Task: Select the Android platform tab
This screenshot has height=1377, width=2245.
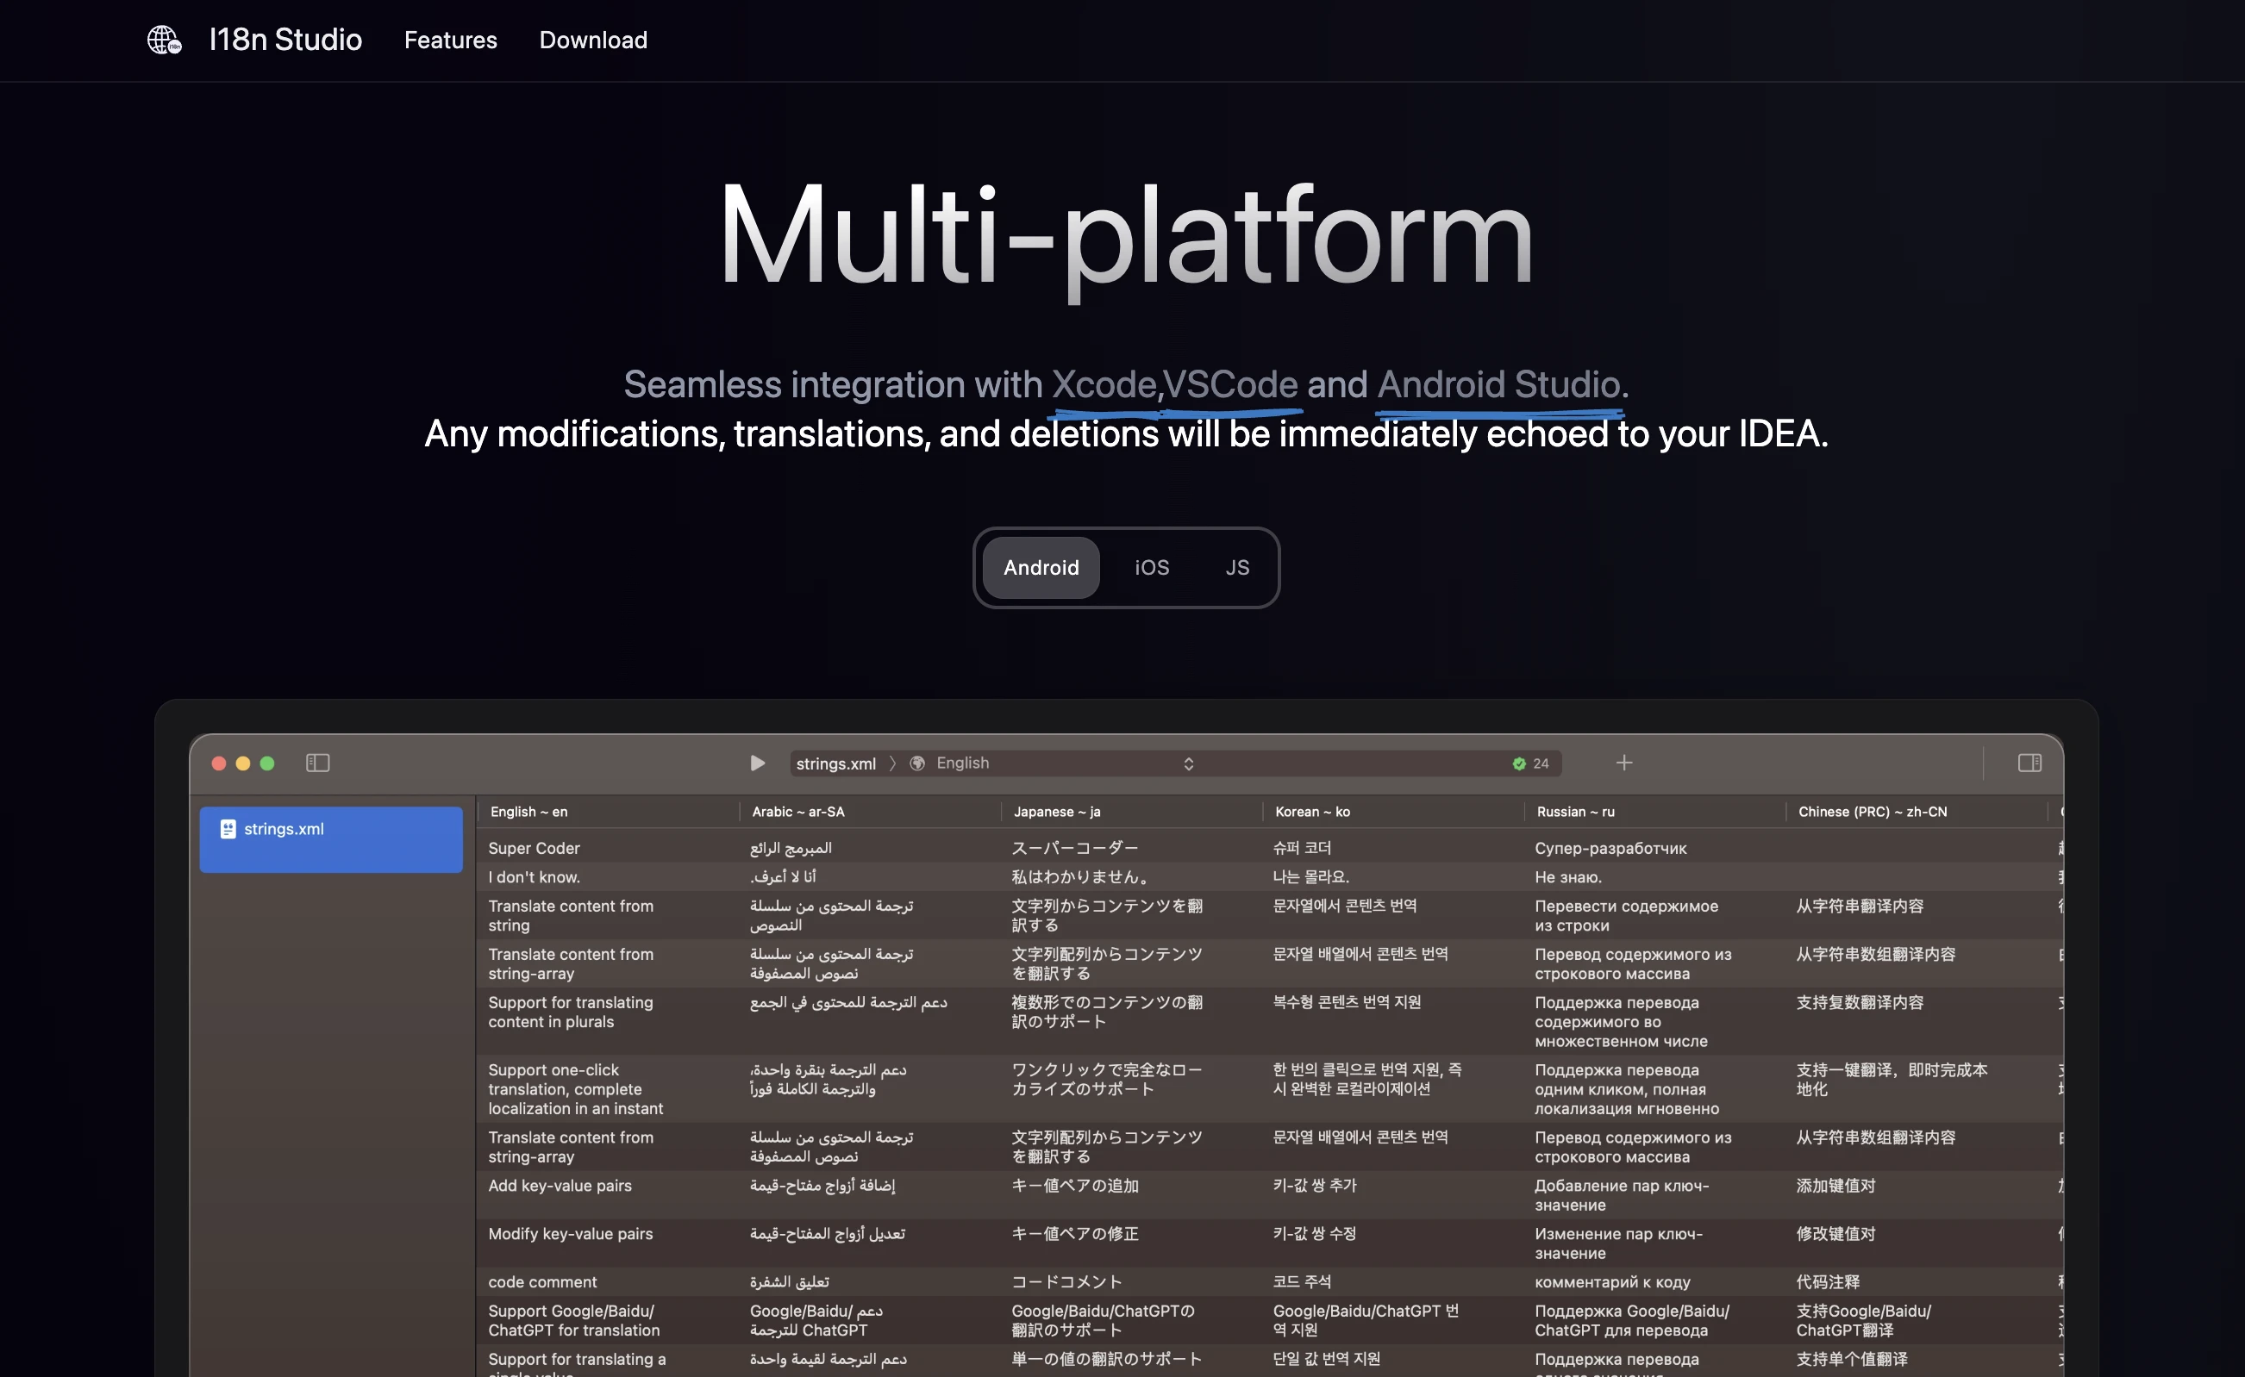Action: pyautogui.click(x=1041, y=567)
